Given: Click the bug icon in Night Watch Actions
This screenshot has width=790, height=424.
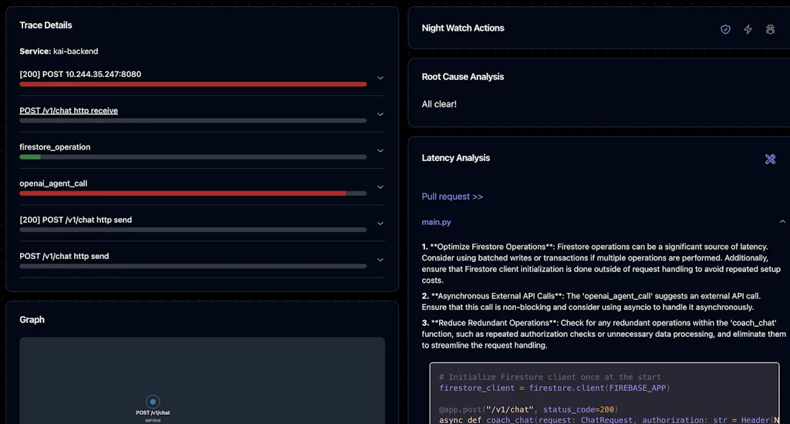Looking at the screenshot, I should pos(771,29).
